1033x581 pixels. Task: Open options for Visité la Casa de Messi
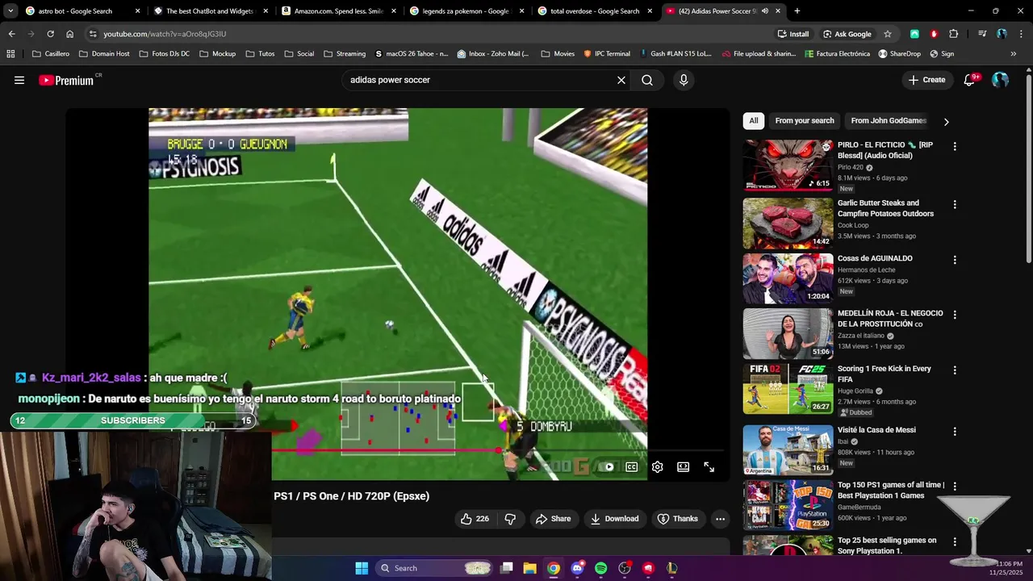(955, 431)
